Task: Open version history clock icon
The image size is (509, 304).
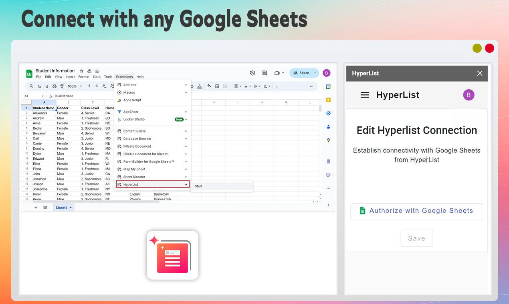Action: pos(252,73)
